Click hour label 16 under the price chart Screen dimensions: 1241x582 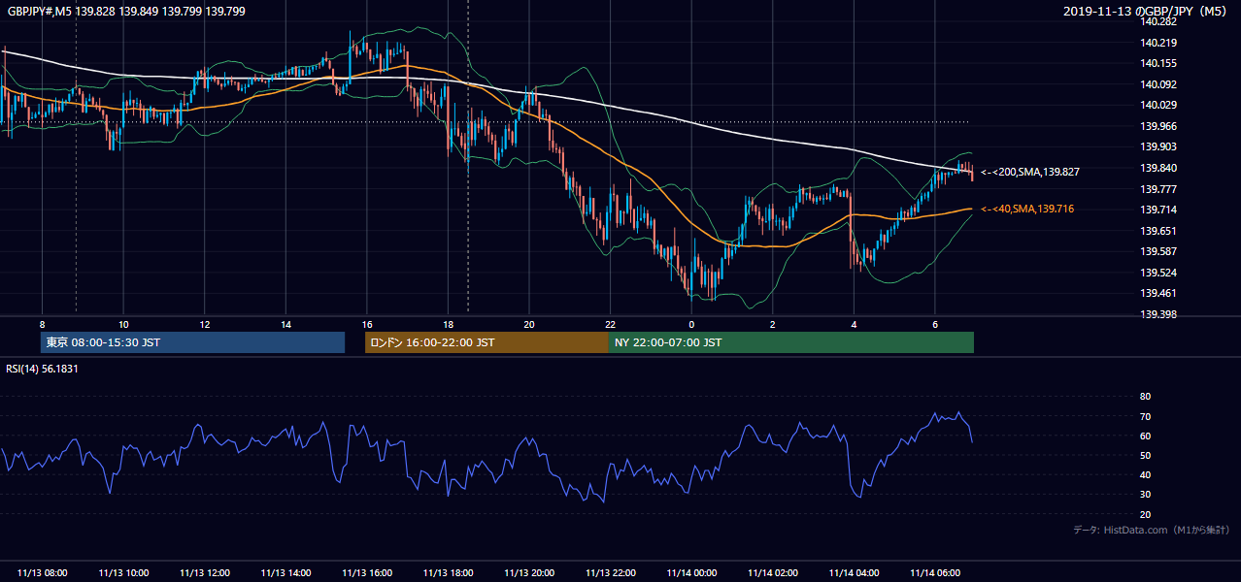pos(367,324)
